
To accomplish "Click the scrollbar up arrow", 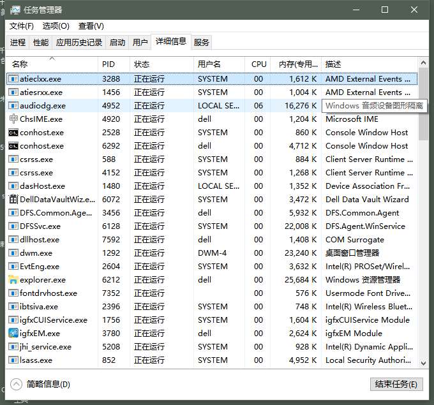I will (x=423, y=63).
